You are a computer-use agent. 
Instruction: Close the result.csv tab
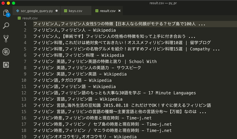[x=119, y=11]
